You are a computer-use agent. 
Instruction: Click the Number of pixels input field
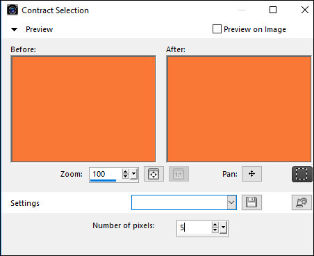(194, 228)
